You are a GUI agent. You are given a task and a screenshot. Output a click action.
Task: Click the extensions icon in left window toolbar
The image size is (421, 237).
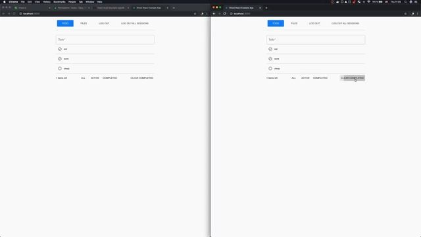pos(202,14)
